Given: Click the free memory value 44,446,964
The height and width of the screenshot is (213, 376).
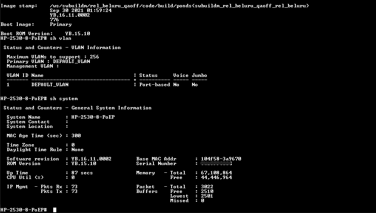Looking at the screenshot, I should (x=216, y=177).
